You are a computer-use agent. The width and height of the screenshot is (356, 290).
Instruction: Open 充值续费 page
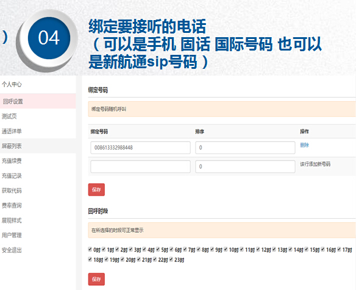click(12, 161)
